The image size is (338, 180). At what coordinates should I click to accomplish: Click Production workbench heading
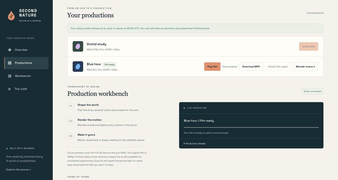[97, 94]
